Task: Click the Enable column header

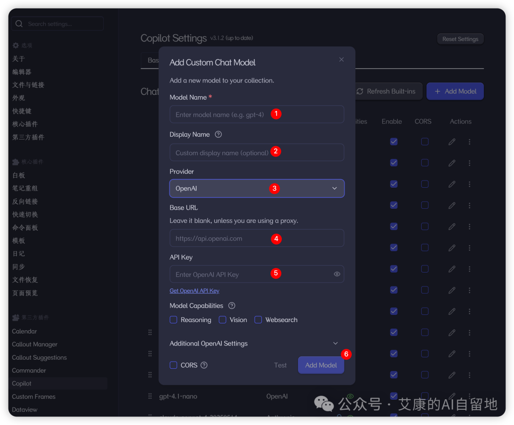Action: [392, 121]
